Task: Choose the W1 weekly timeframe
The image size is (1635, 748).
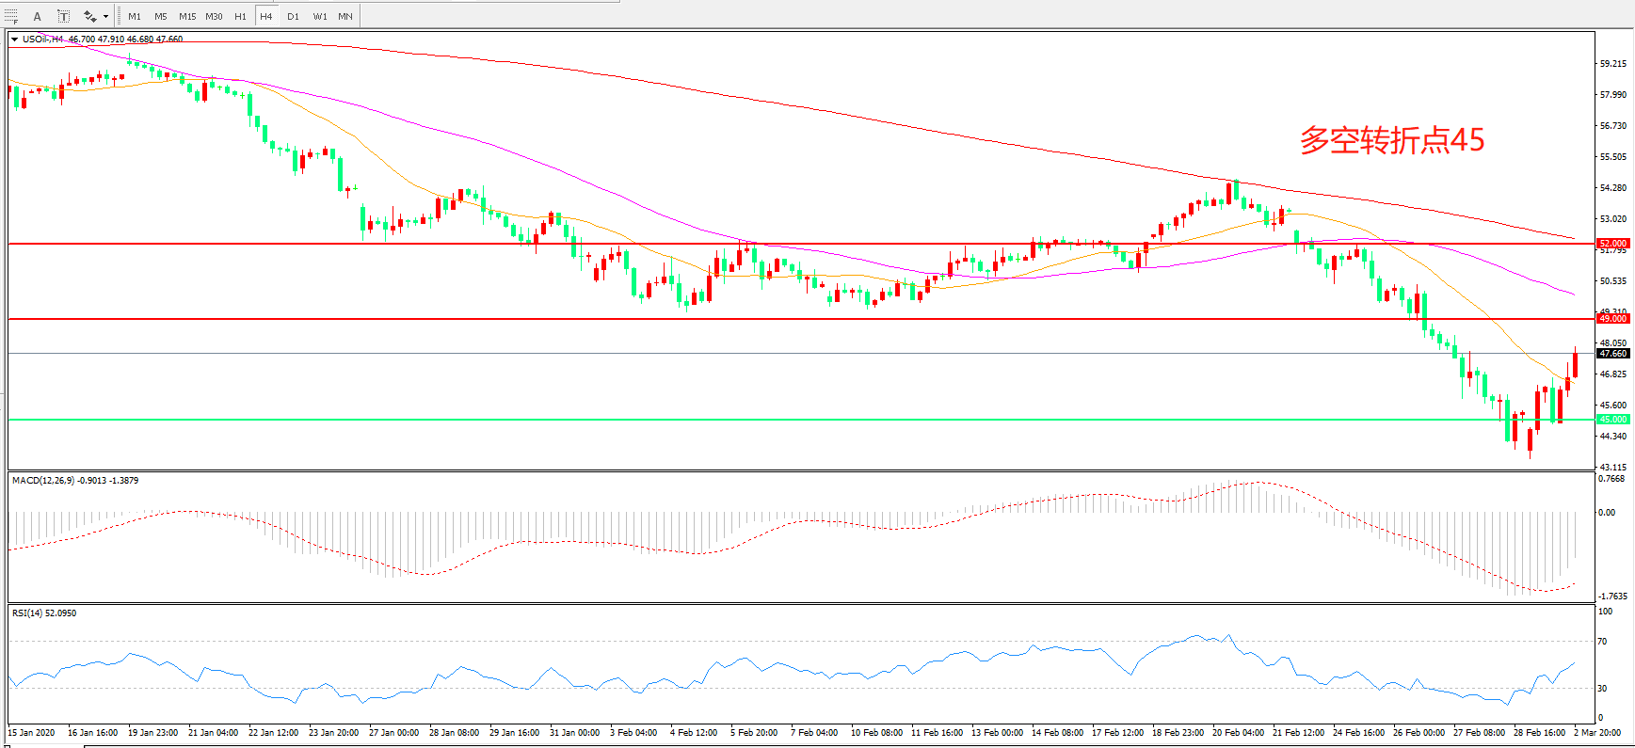Action: 320,16
